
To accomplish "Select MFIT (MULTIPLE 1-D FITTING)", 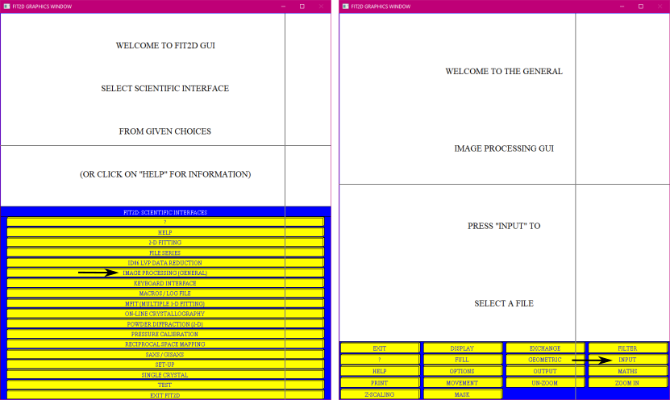I will 165,303.
